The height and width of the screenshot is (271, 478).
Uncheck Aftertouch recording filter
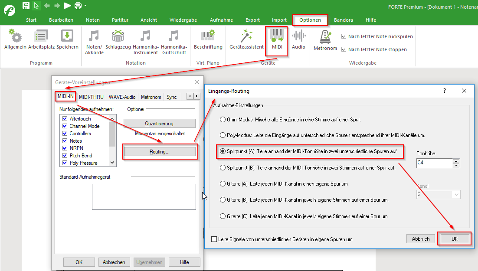pos(65,118)
